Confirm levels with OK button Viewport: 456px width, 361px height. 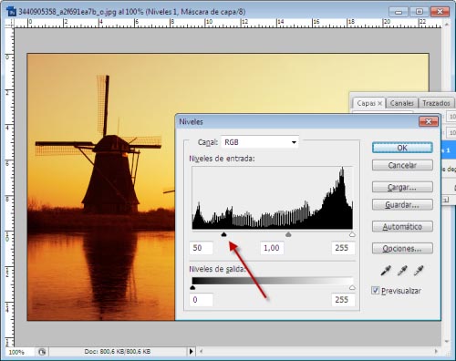(402, 148)
